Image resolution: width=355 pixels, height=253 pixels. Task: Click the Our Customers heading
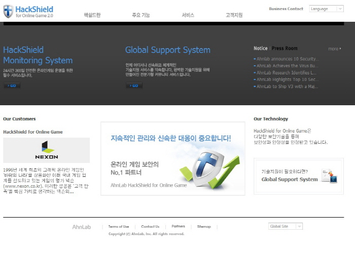(19, 119)
